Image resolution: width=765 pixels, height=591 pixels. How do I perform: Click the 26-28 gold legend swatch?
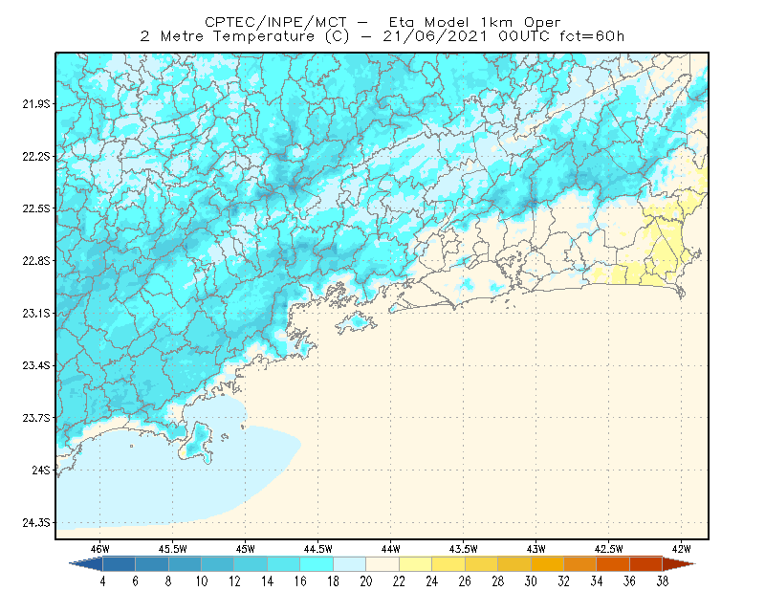481,564
